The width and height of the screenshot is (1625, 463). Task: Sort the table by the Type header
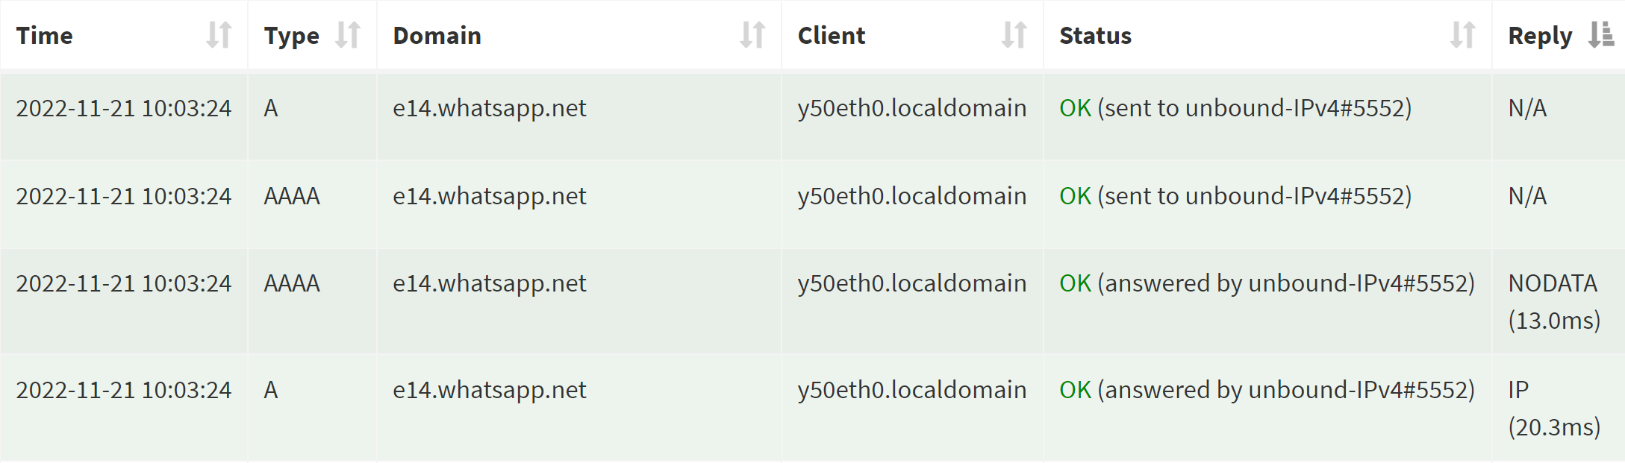[291, 34]
